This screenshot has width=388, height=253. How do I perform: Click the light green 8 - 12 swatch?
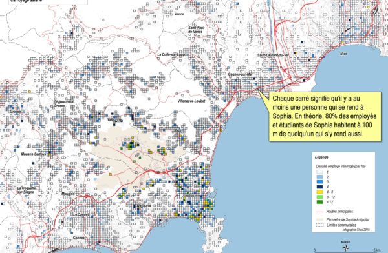(319, 197)
